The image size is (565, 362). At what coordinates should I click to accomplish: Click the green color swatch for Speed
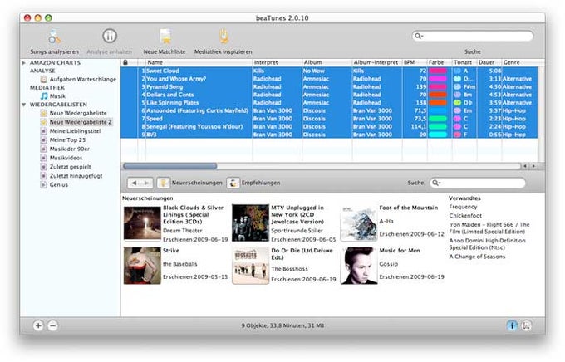[x=438, y=119]
